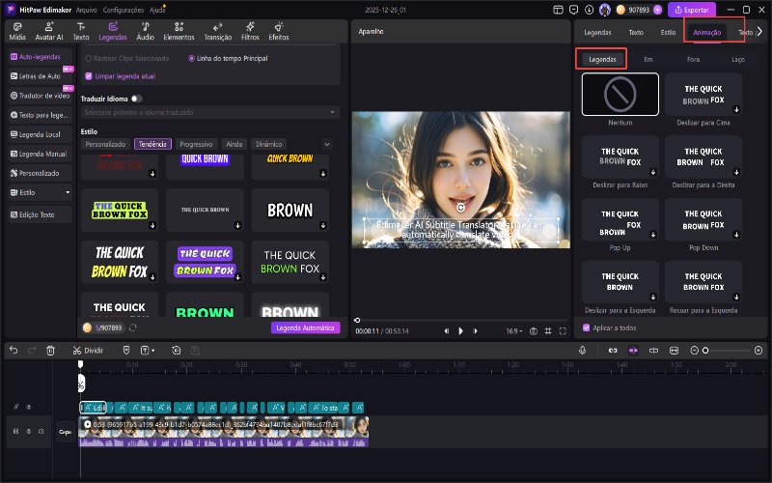Select the Linha do tempo Principal radio option
This screenshot has width=772, height=483.
click(191, 59)
